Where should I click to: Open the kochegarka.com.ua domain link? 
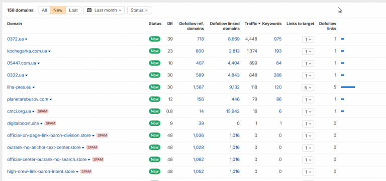point(27,51)
